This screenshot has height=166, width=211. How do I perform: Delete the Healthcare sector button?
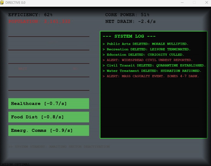coord(49,104)
